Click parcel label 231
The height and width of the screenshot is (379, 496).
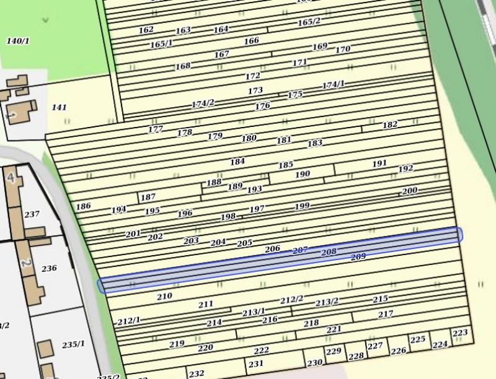coord(255,364)
